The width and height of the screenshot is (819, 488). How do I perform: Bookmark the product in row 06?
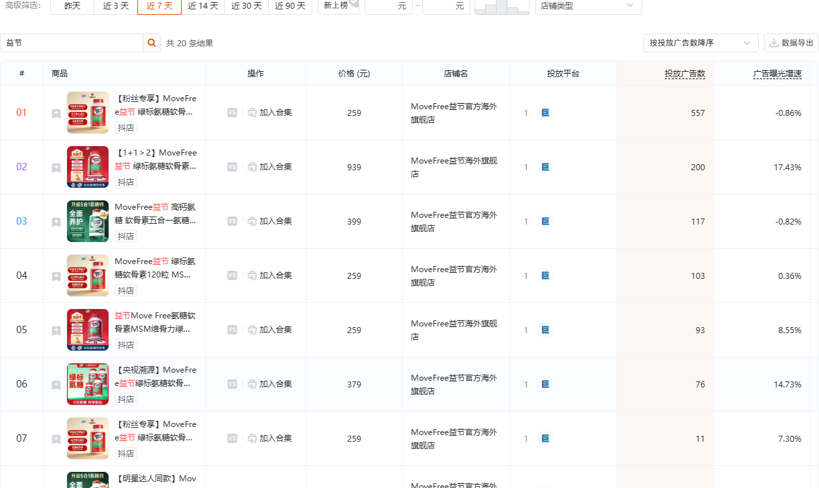[56, 385]
